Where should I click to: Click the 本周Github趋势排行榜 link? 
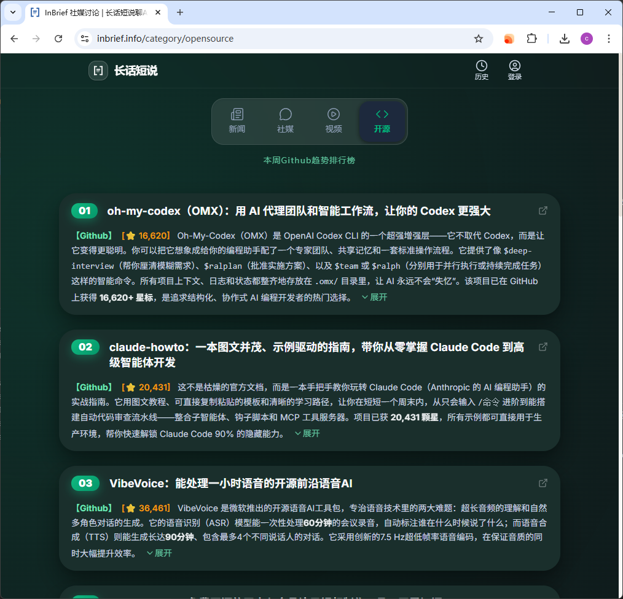click(309, 160)
